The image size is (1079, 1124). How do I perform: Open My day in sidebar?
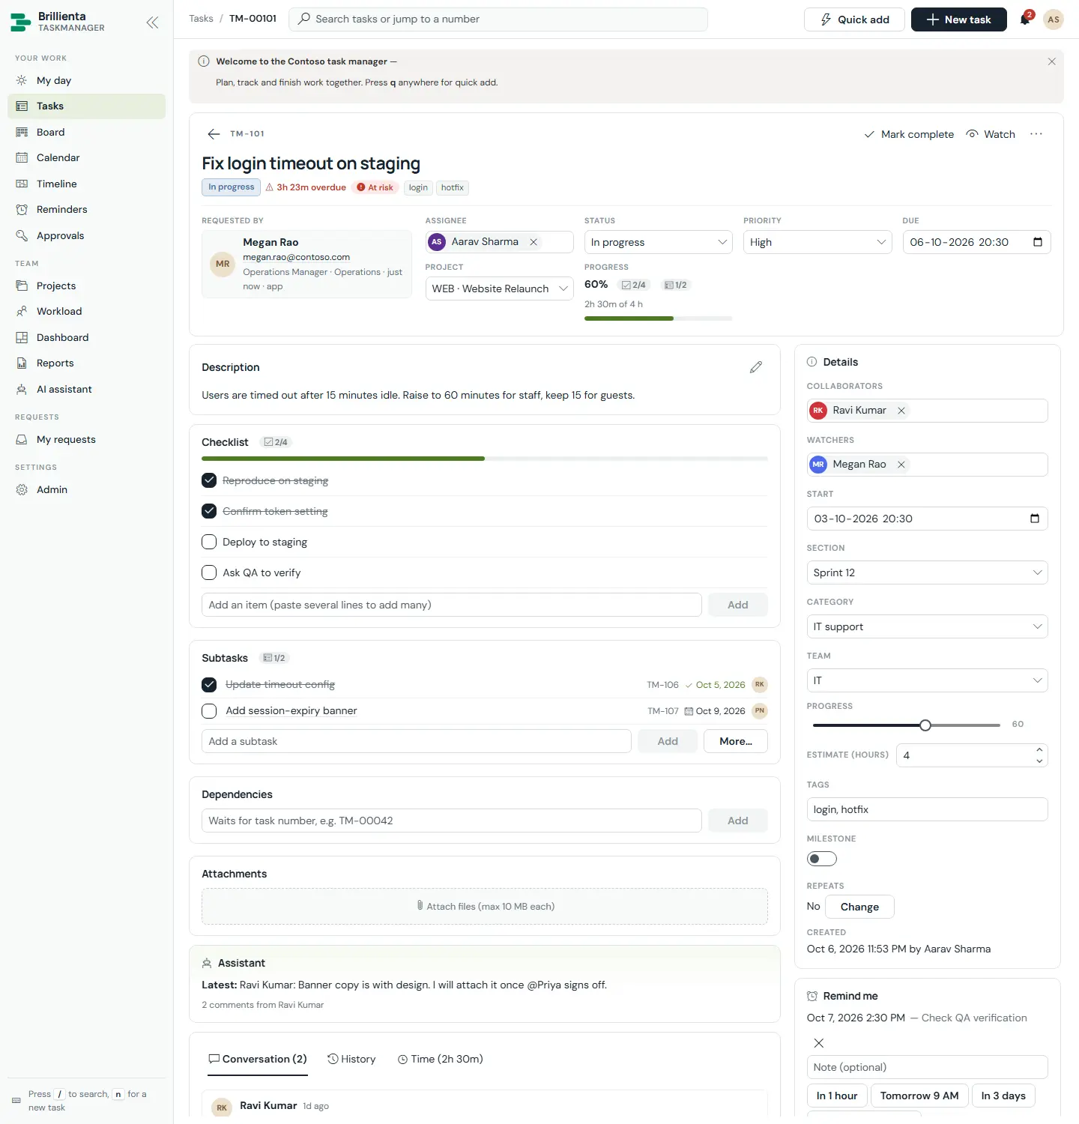pos(86,80)
